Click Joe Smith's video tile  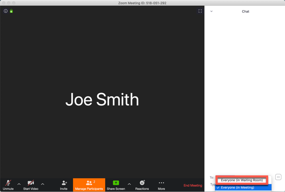pyautogui.click(x=102, y=99)
